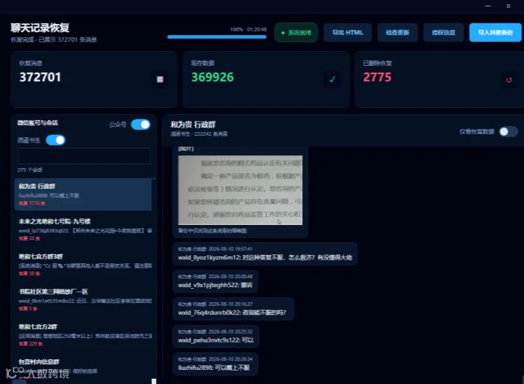Click the '恢复 33 条' red label
The height and width of the screenshot is (384, 524).
29,238
